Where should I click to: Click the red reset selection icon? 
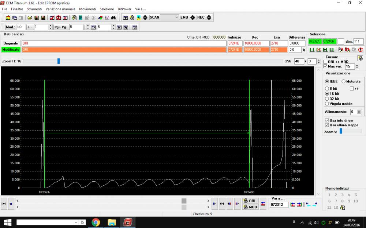(x=361, y=50)
